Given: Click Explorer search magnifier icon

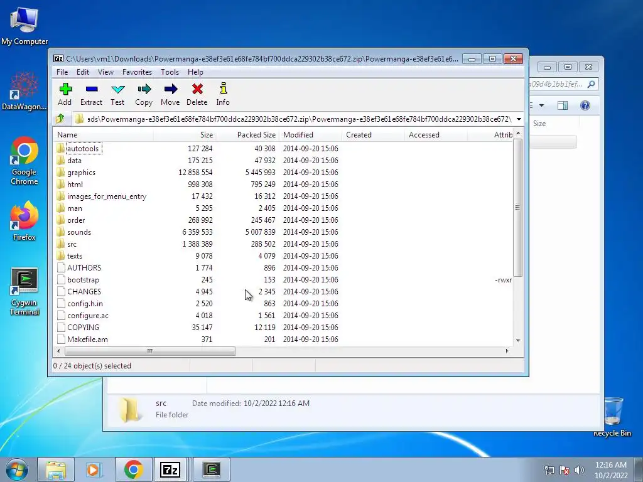Looking at the screenshot, I should pos(591,84).
